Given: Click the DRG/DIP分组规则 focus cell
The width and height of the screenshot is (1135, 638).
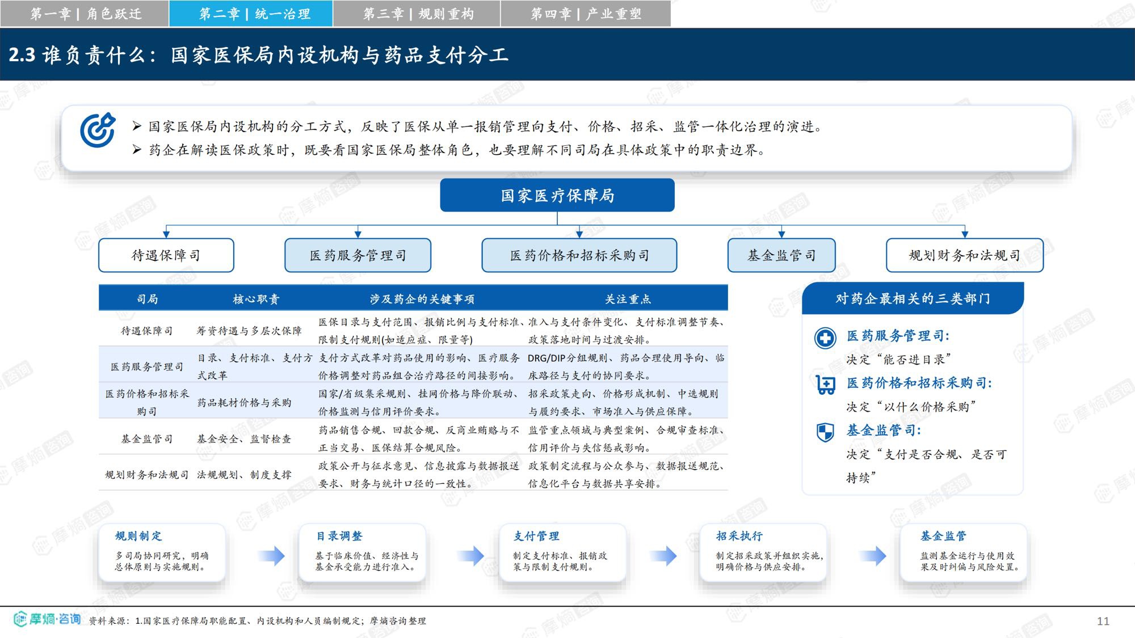Looking at the screenshot, I should (x=626, y=366).
